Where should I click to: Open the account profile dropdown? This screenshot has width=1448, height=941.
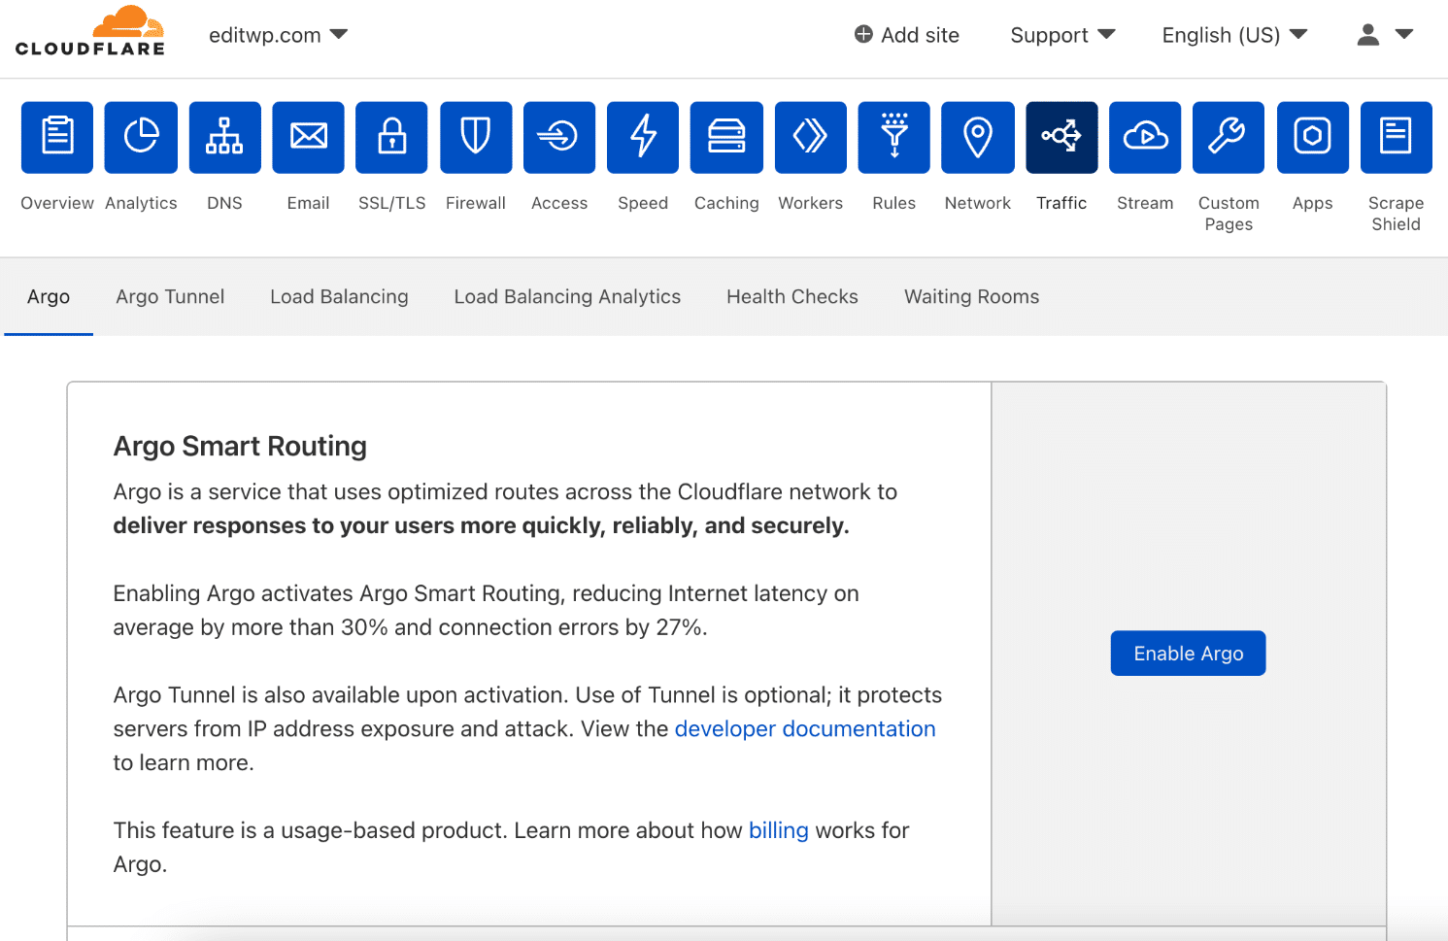coord(1383,34)
